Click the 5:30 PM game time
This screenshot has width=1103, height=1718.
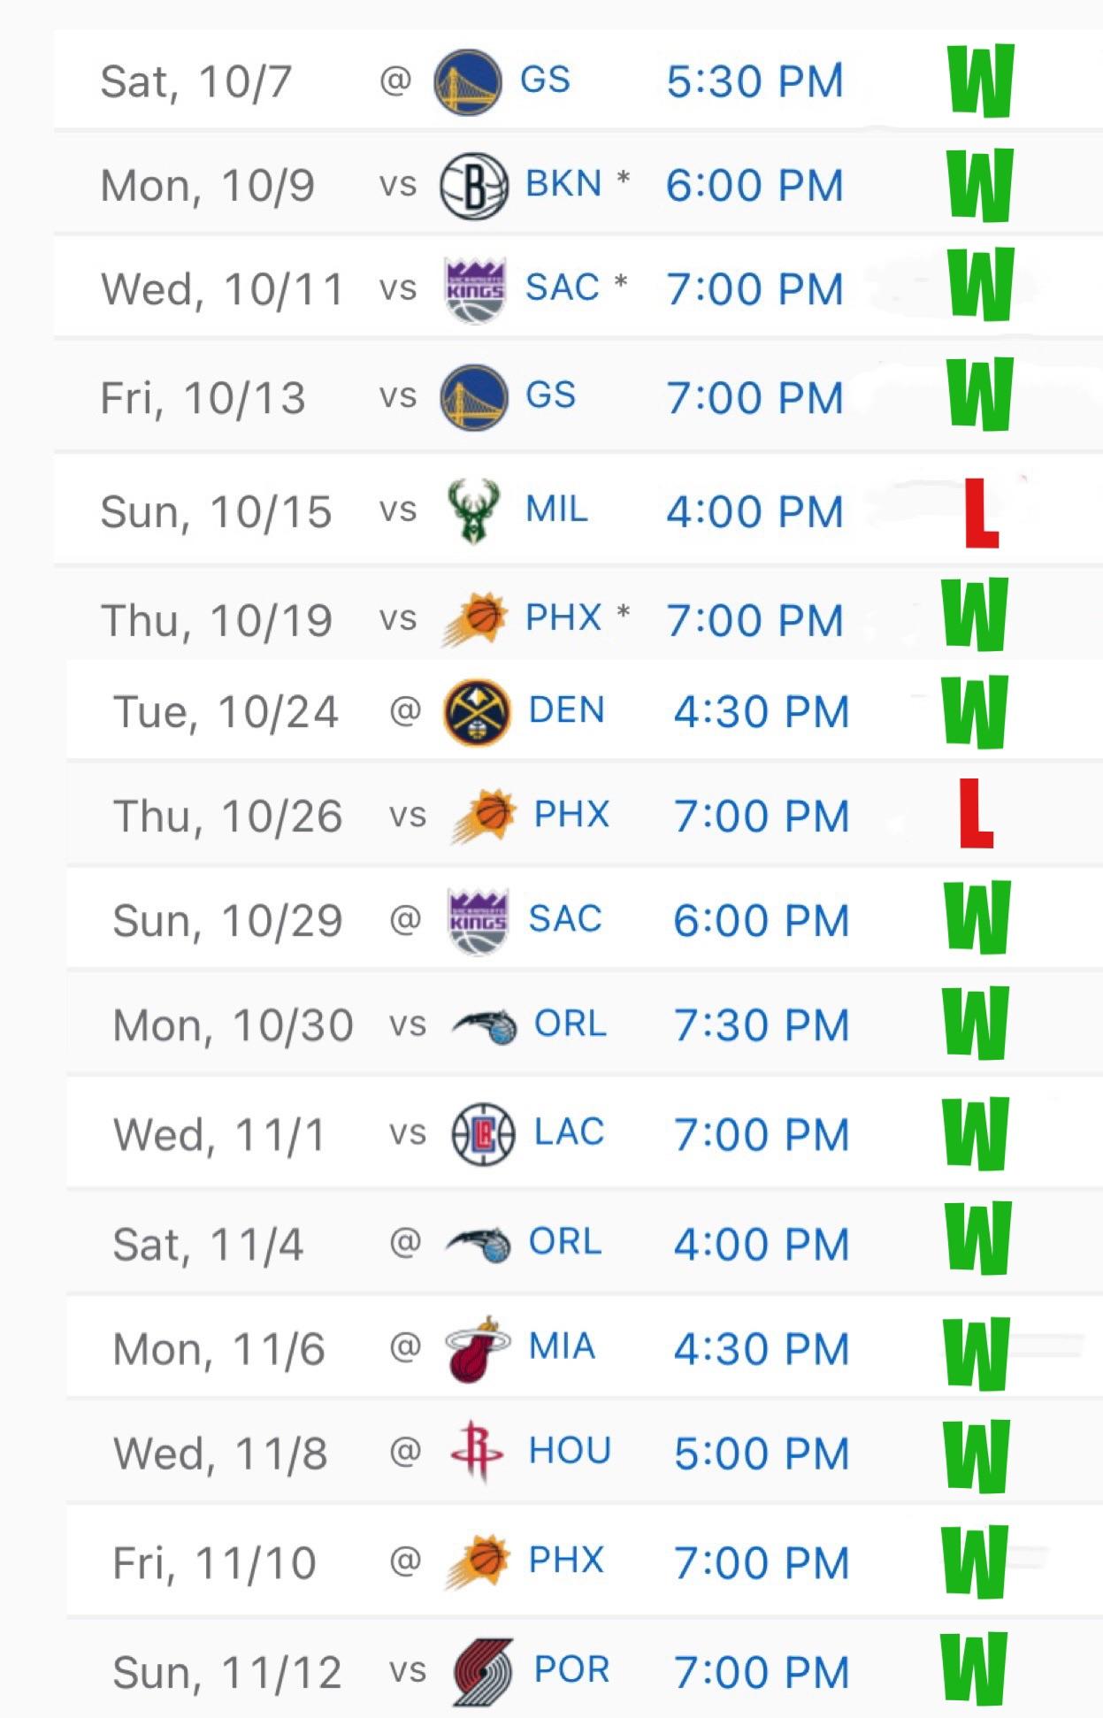pyautogui.click(x=754, y=81)
